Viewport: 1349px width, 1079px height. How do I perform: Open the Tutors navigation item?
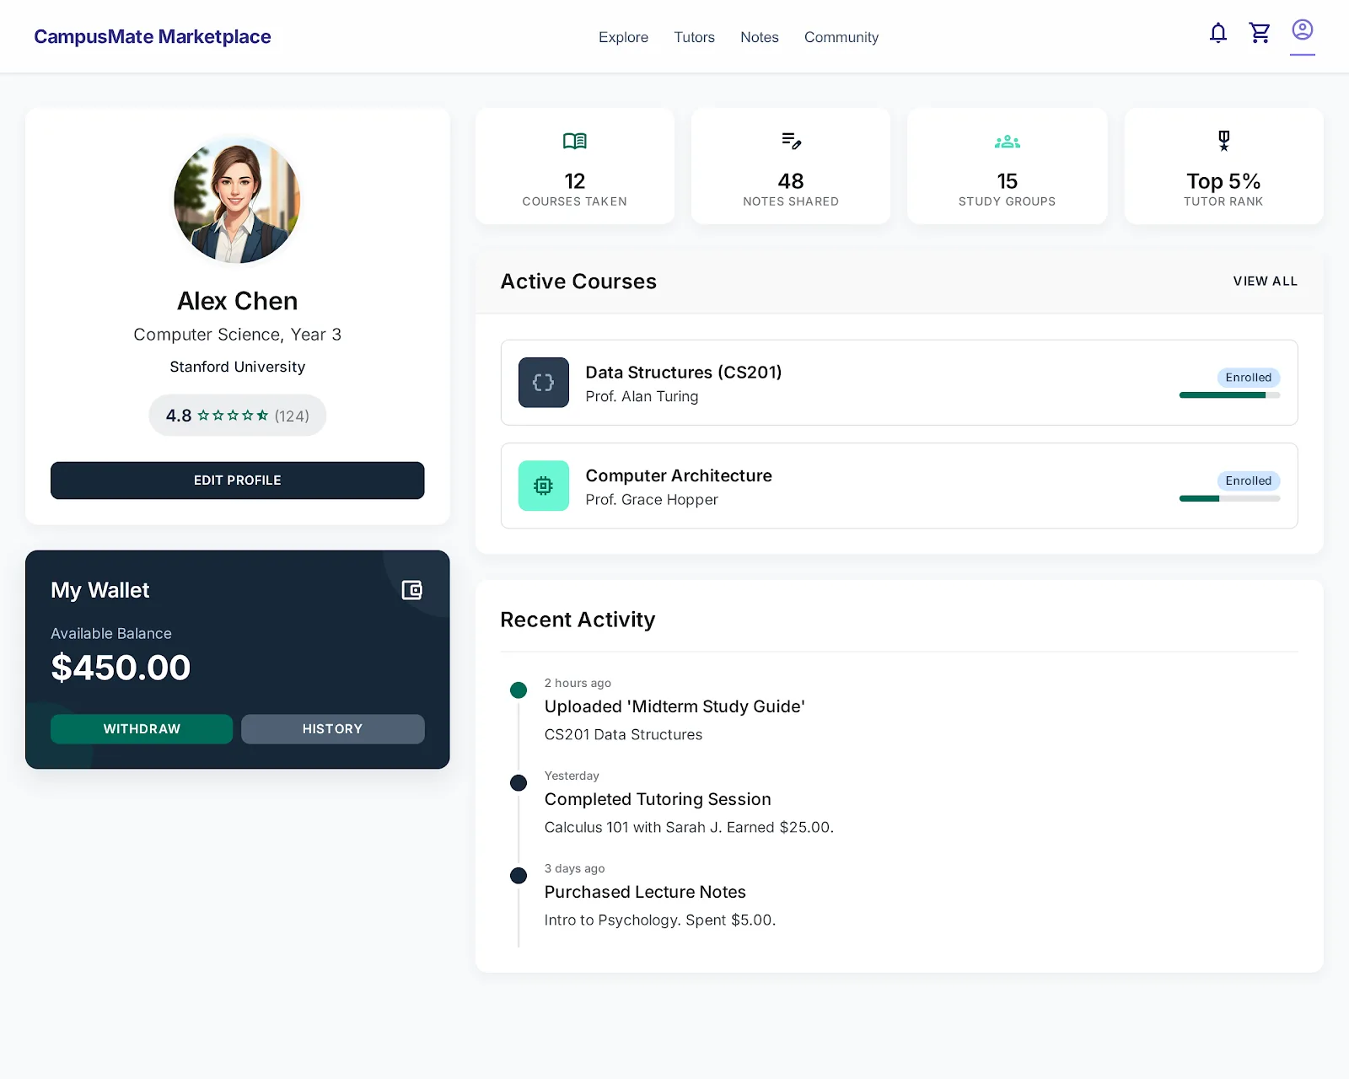coord(694,37)
